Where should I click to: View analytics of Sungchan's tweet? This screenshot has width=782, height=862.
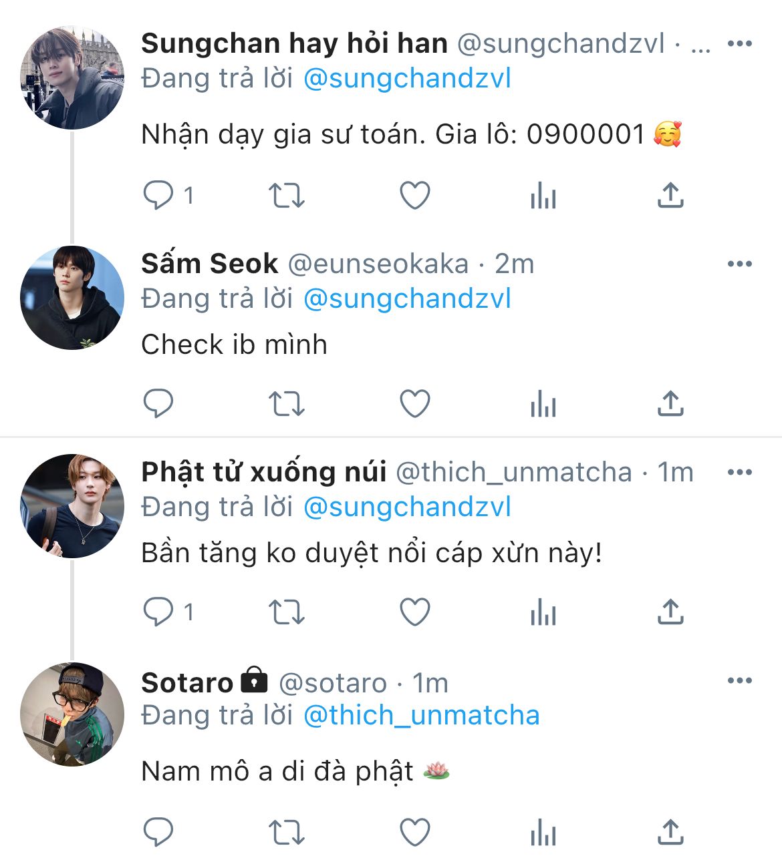tap(543, 196)
